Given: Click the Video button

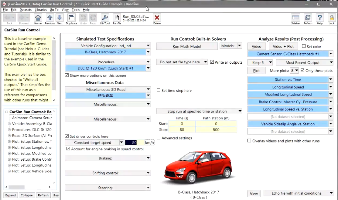Looking at the screenshot, I should [256, 46].
